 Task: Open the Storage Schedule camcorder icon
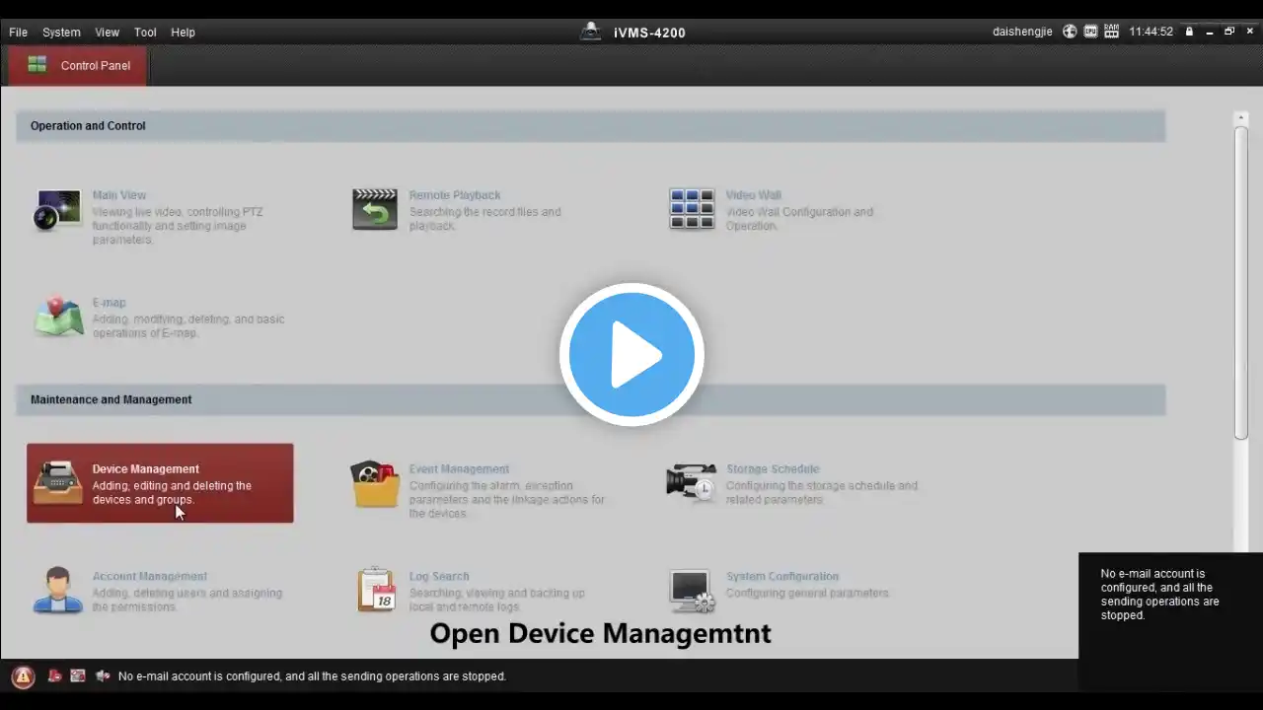coord(692,482)
